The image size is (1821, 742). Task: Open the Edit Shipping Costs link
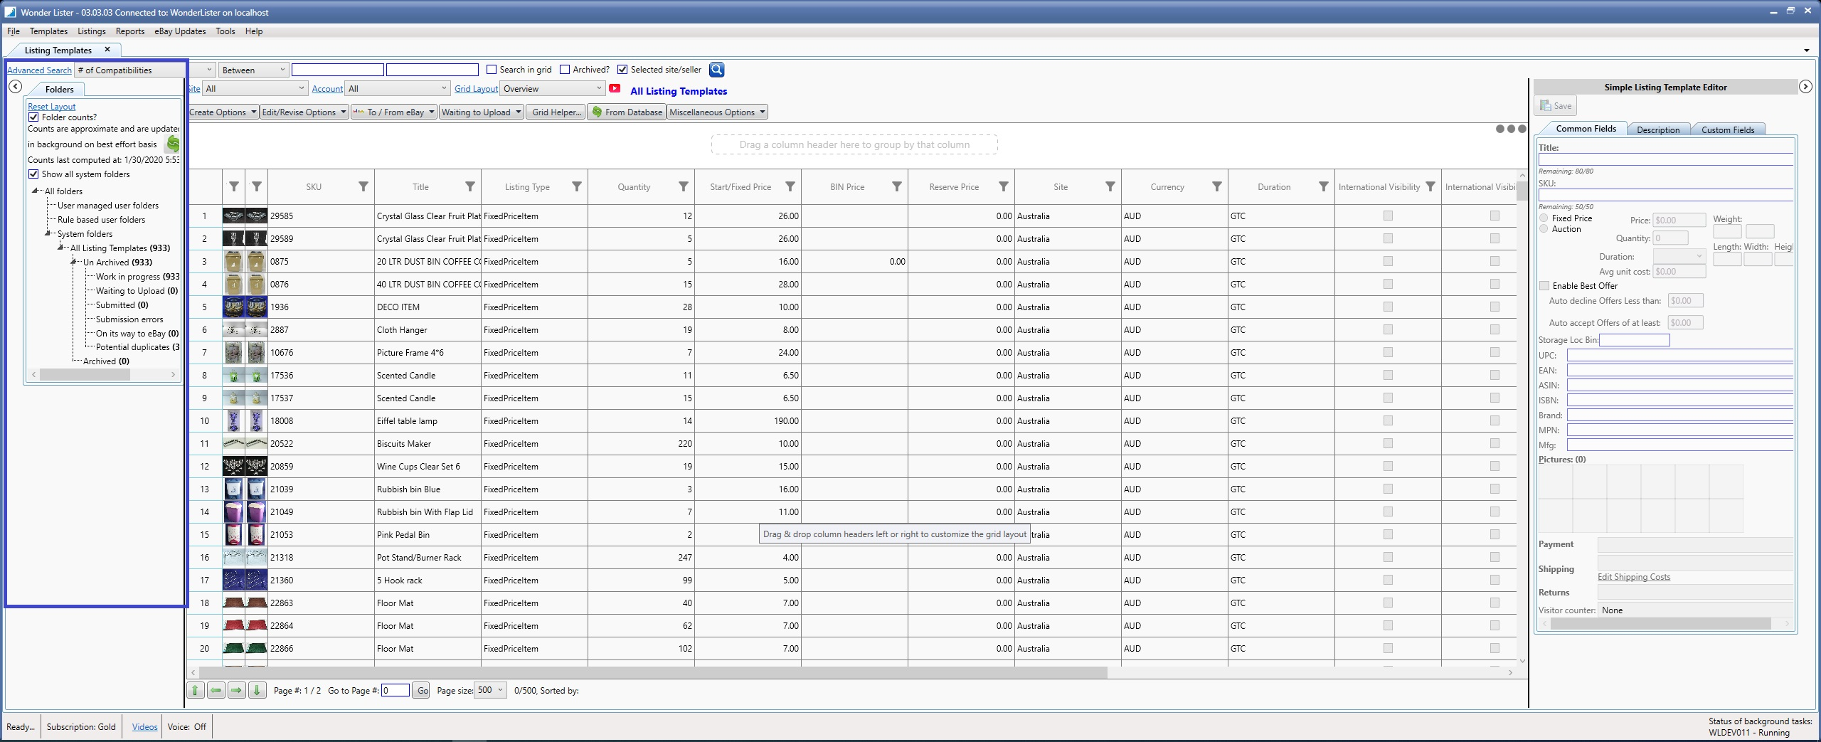pos(1634,577)
